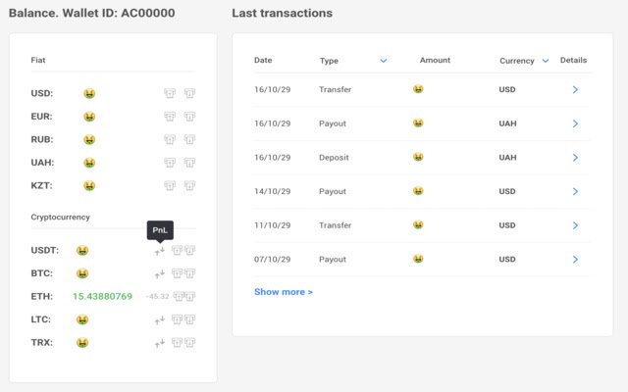Click the down-arrow wallet icon in USDT row
This screenshot has width=628, height=392.
[189, 251]
